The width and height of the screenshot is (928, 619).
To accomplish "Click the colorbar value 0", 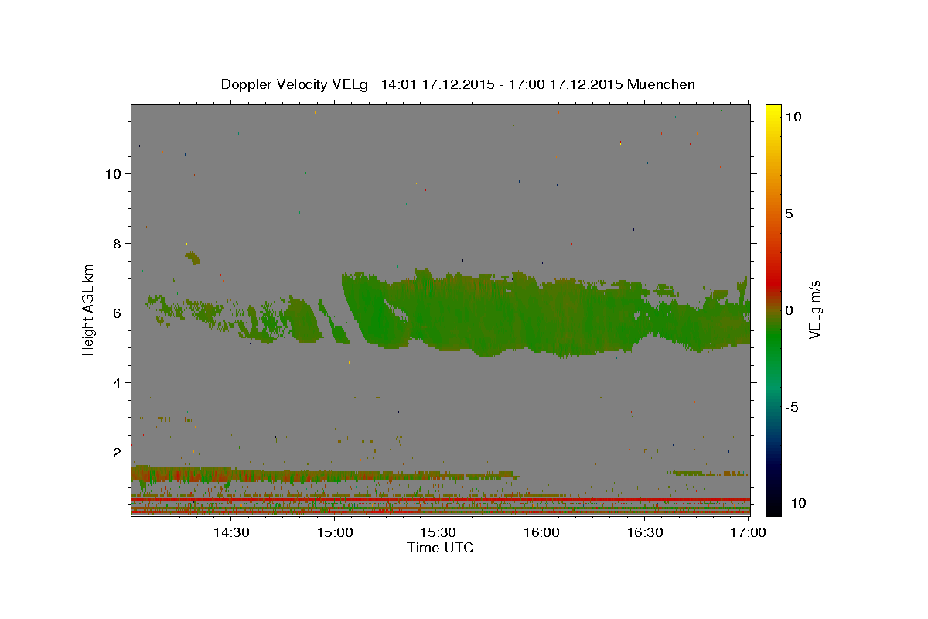I will click(x=789, y=310).
